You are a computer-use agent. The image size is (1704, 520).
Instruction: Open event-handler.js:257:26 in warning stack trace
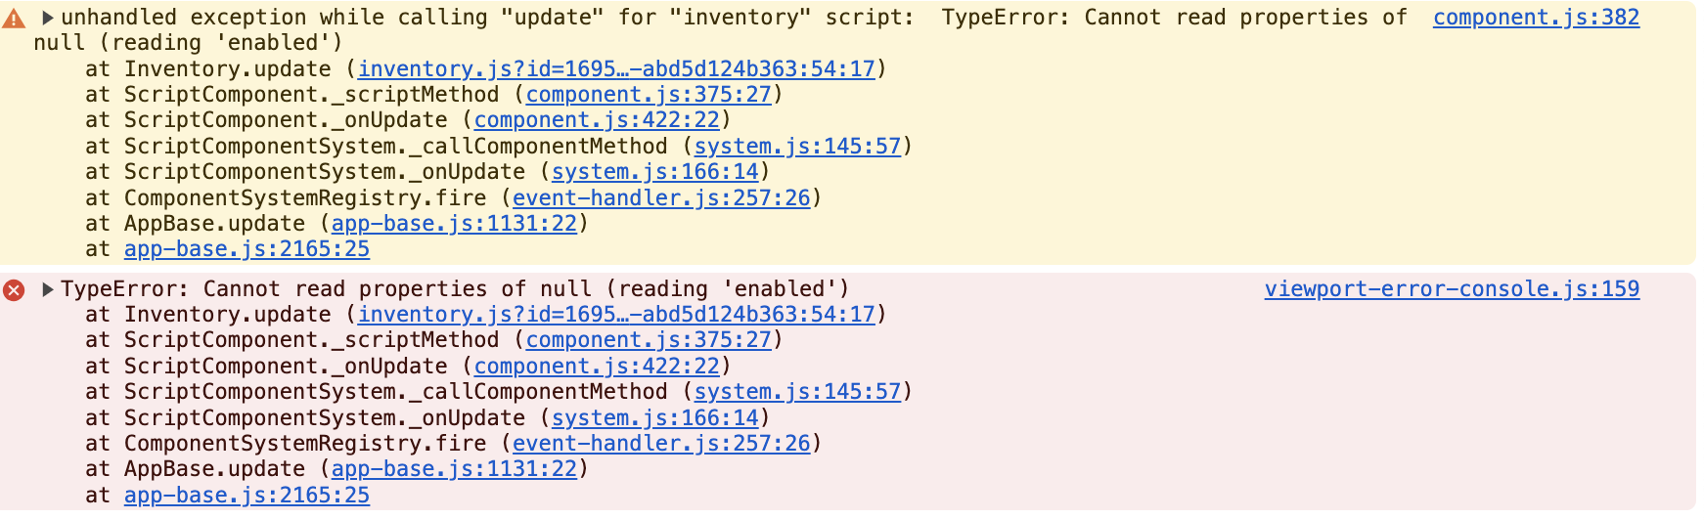[x=661, y=198]
